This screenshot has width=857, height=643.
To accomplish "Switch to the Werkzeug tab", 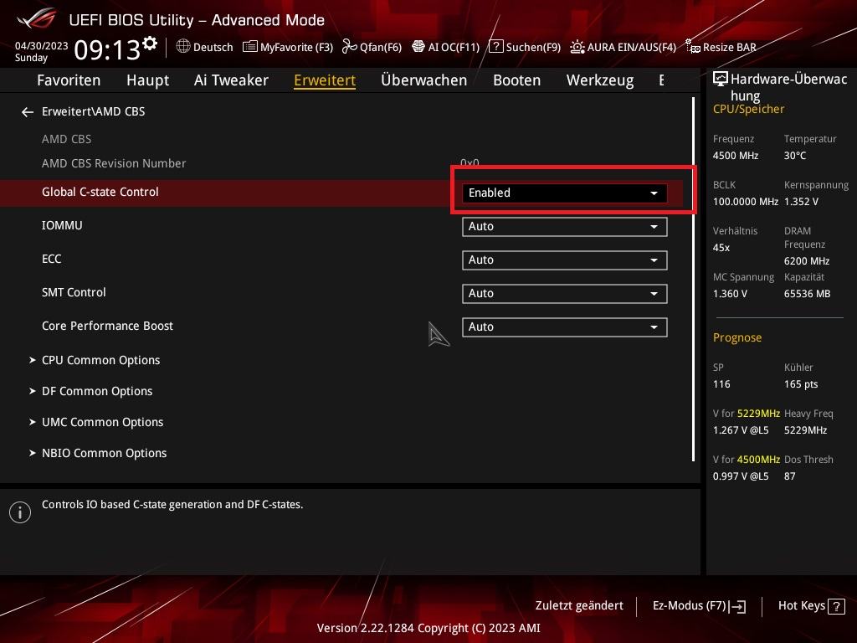I will pyautogui.click(x=600, y=80).
